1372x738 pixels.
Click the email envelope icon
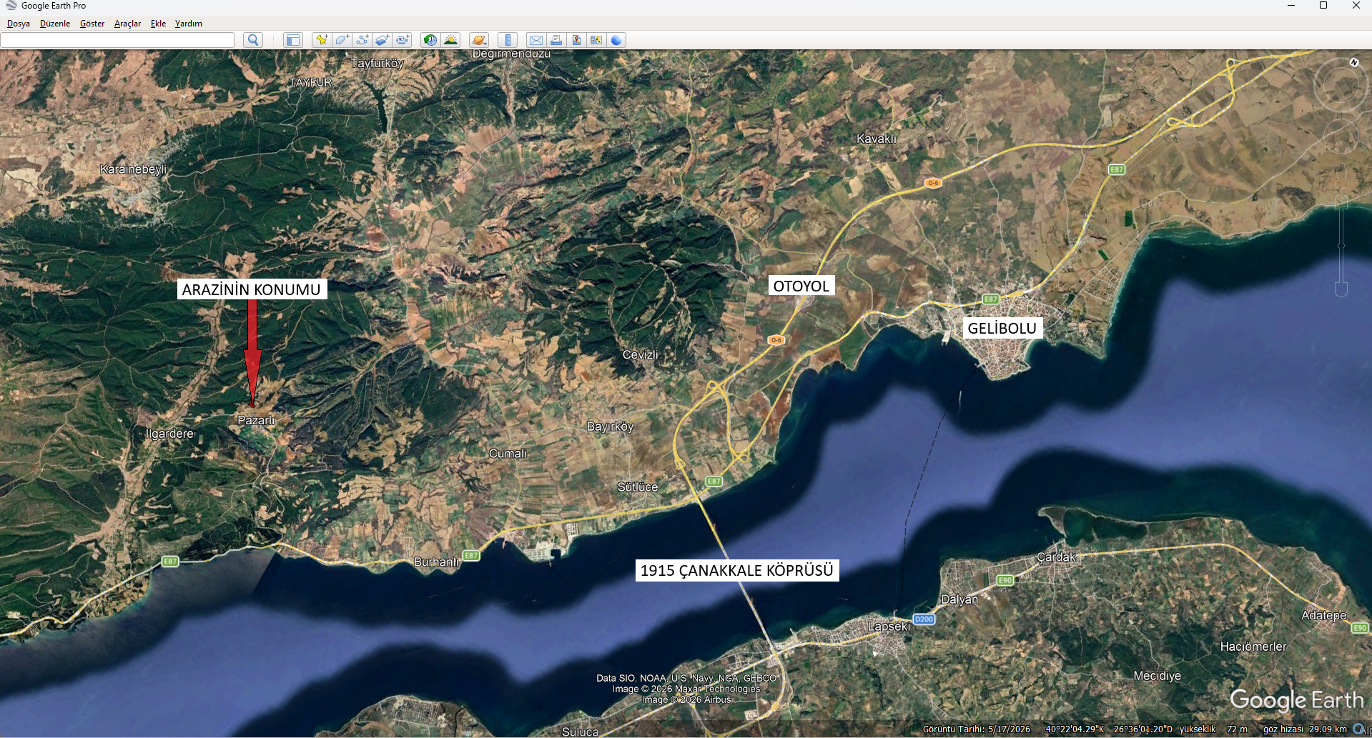[536, 40]
